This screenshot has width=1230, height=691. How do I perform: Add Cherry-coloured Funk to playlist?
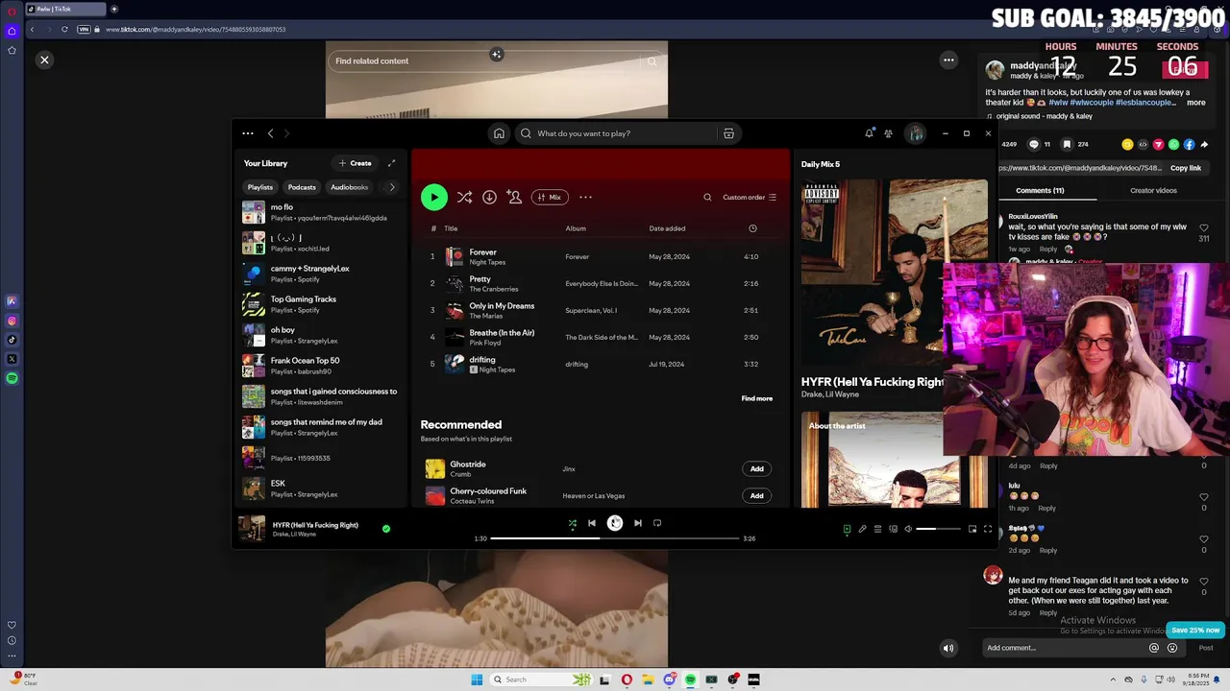click(757, 495)
